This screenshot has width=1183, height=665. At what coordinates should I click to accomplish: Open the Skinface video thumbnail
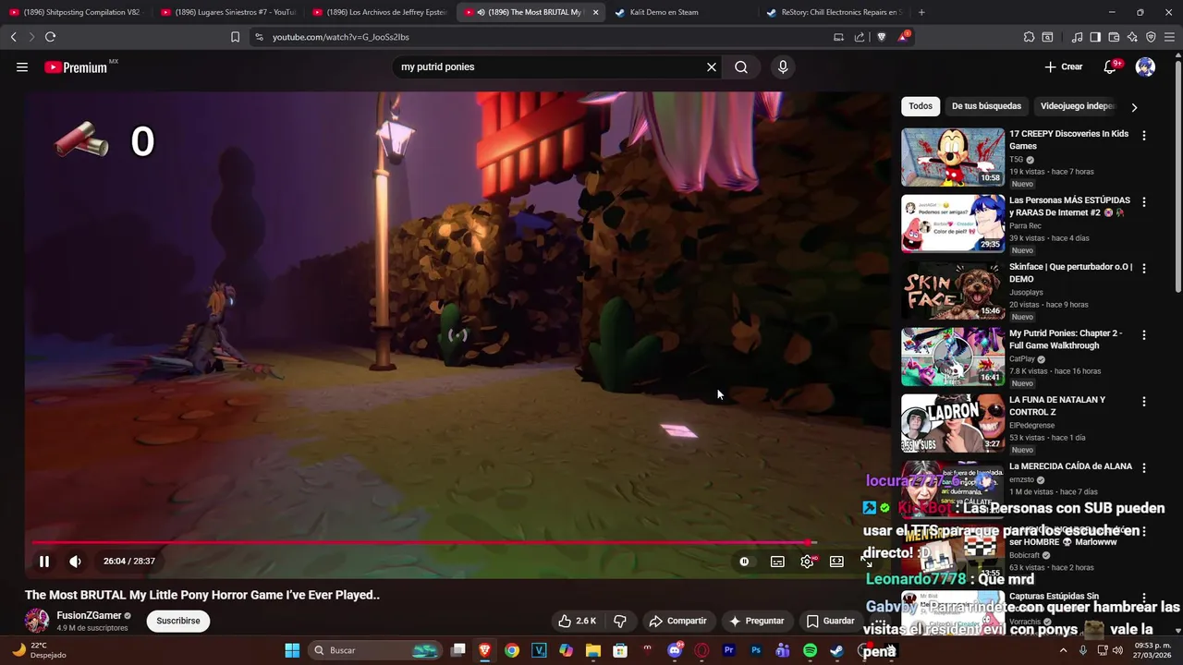[953, 290]
